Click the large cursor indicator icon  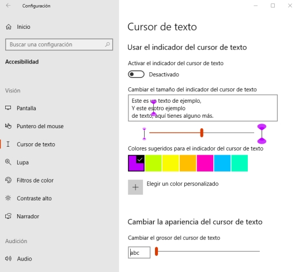coord(262,134)
